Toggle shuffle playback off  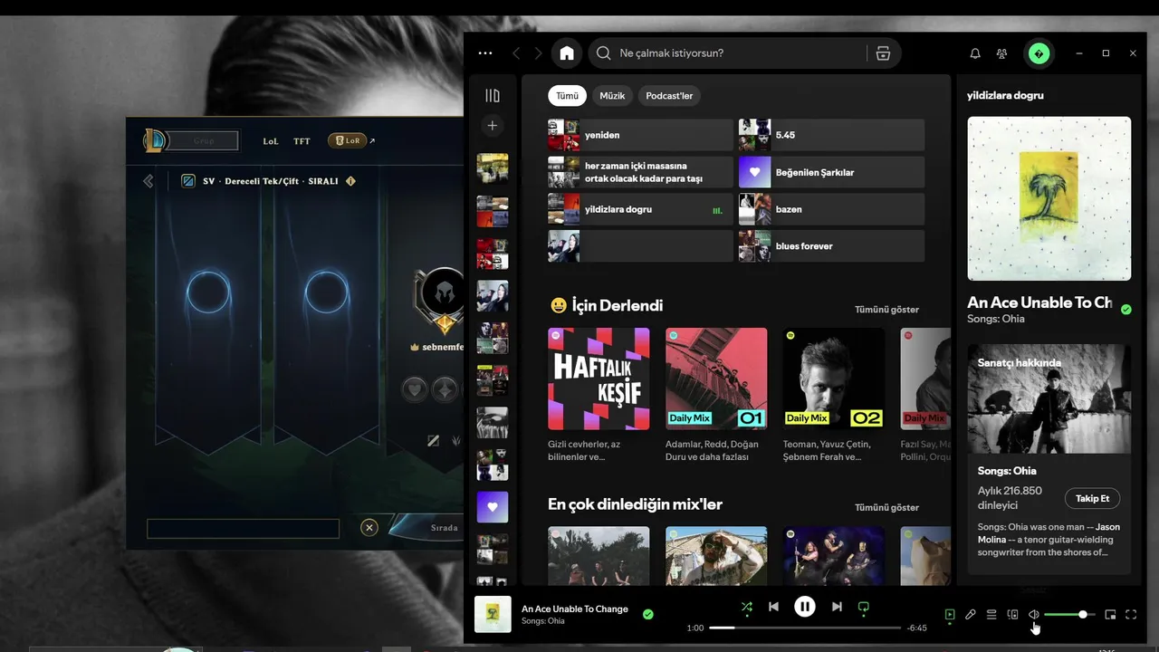747,607
